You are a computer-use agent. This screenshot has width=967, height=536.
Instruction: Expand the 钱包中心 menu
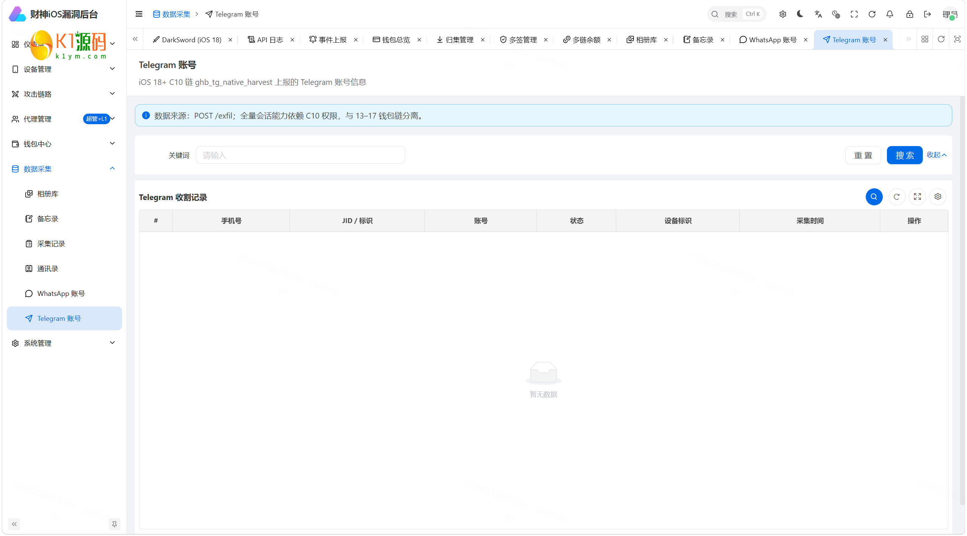tap(63, 144)
